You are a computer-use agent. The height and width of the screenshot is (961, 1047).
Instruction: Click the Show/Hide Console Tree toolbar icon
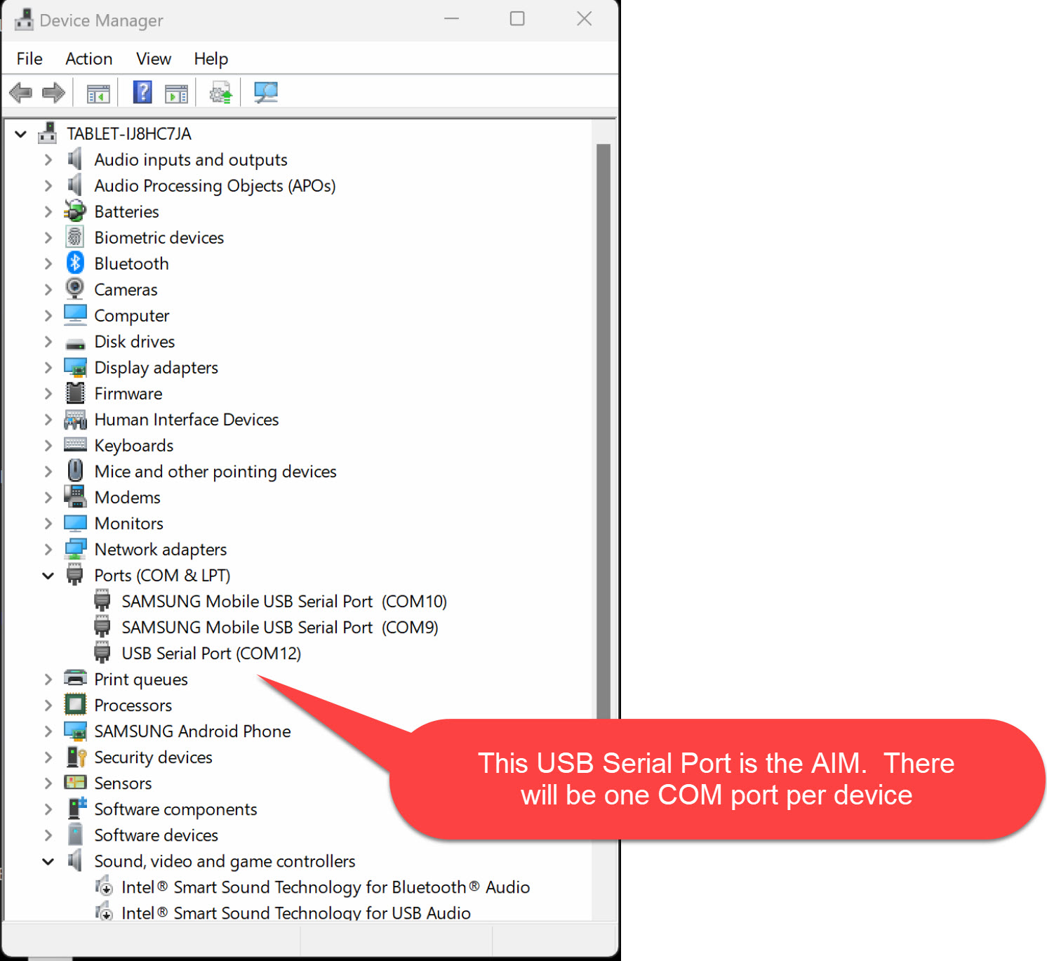(98, 93)
